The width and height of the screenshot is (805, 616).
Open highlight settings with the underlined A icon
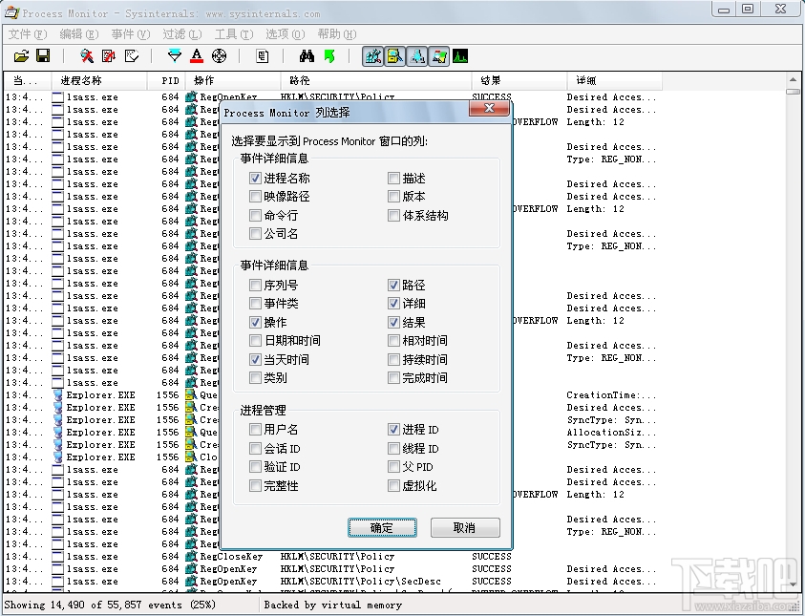pyautogui.click(x=197, y=55)
